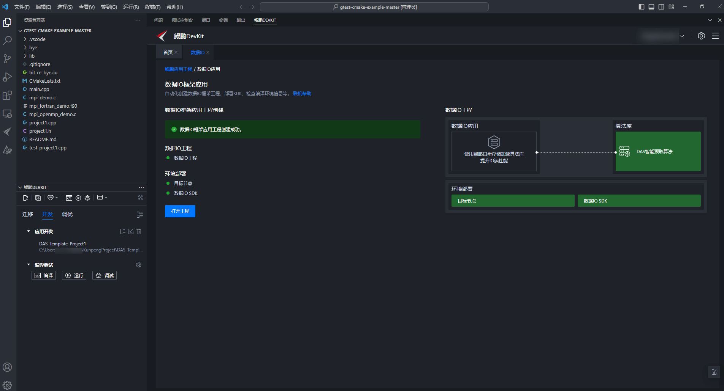724x391 pixels.
Task: Open the Explorer view in the activity bar
Action: point(7,22)
